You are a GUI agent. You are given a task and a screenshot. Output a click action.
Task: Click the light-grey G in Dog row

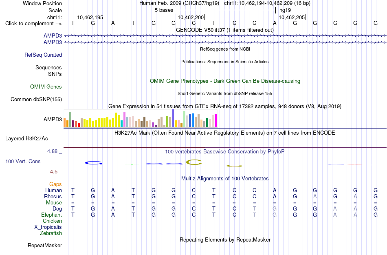275,209
